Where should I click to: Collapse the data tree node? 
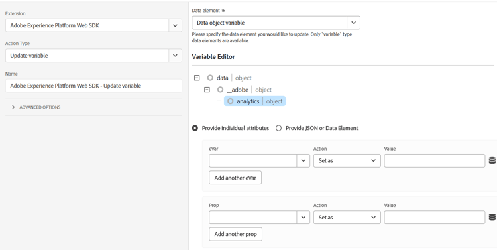point(197,78)
